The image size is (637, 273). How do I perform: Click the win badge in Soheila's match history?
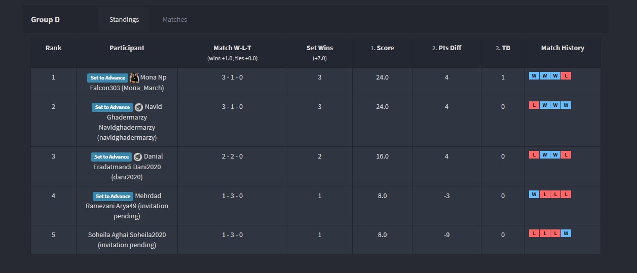566,233
